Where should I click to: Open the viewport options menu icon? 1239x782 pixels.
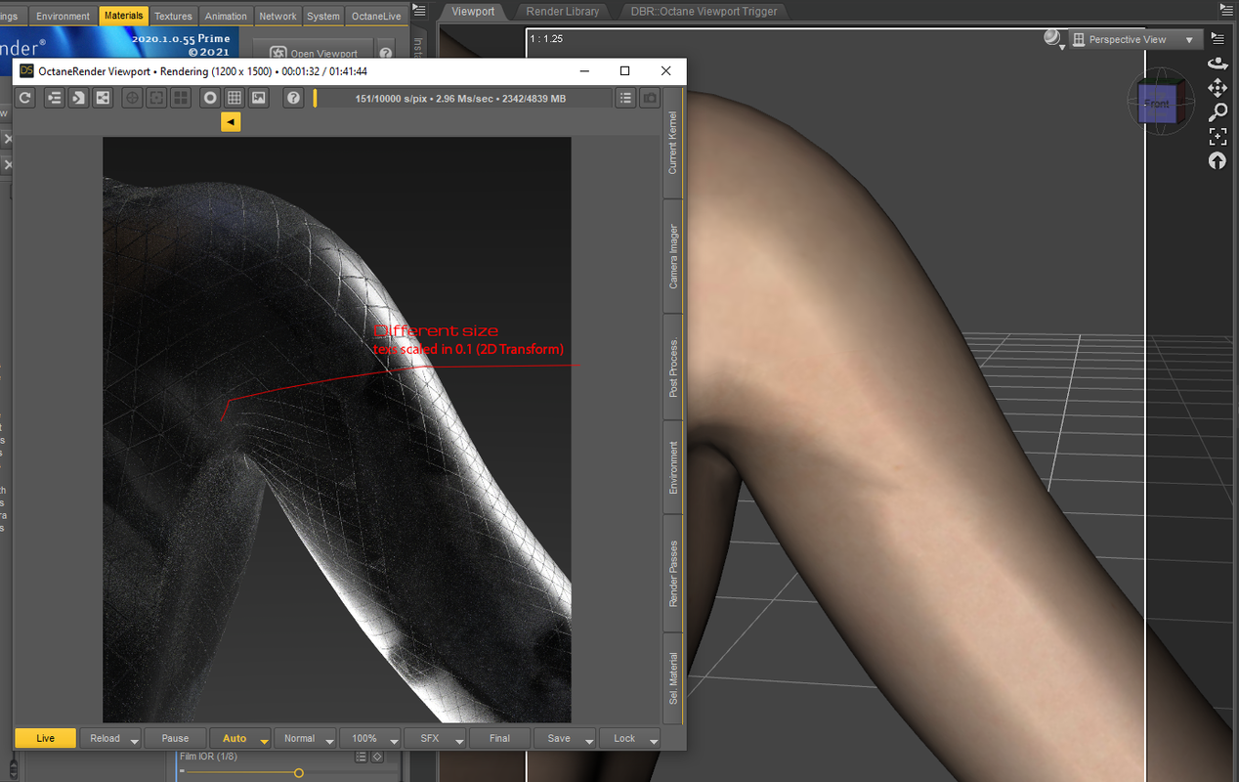1218,38
